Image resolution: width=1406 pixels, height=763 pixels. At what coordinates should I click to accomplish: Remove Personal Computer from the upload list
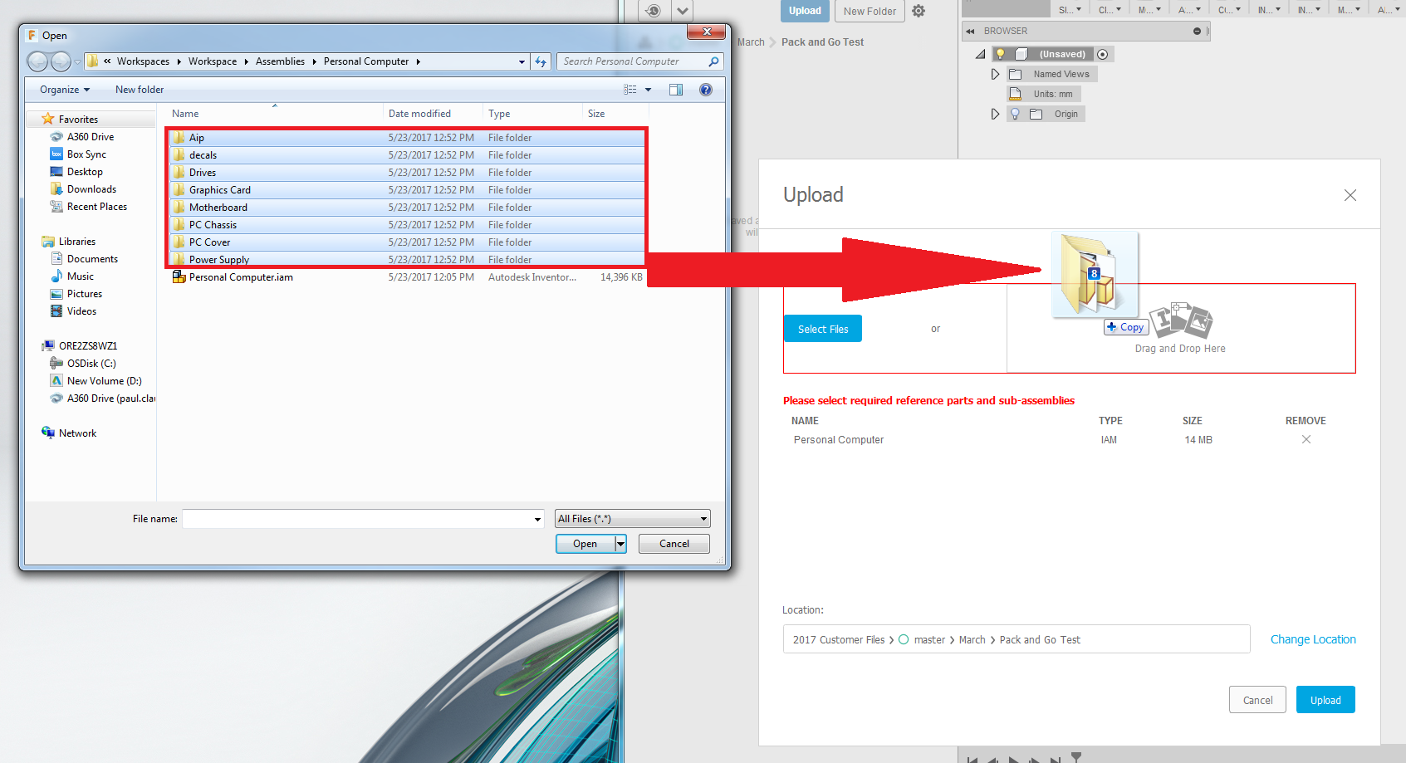point(1306,439)
